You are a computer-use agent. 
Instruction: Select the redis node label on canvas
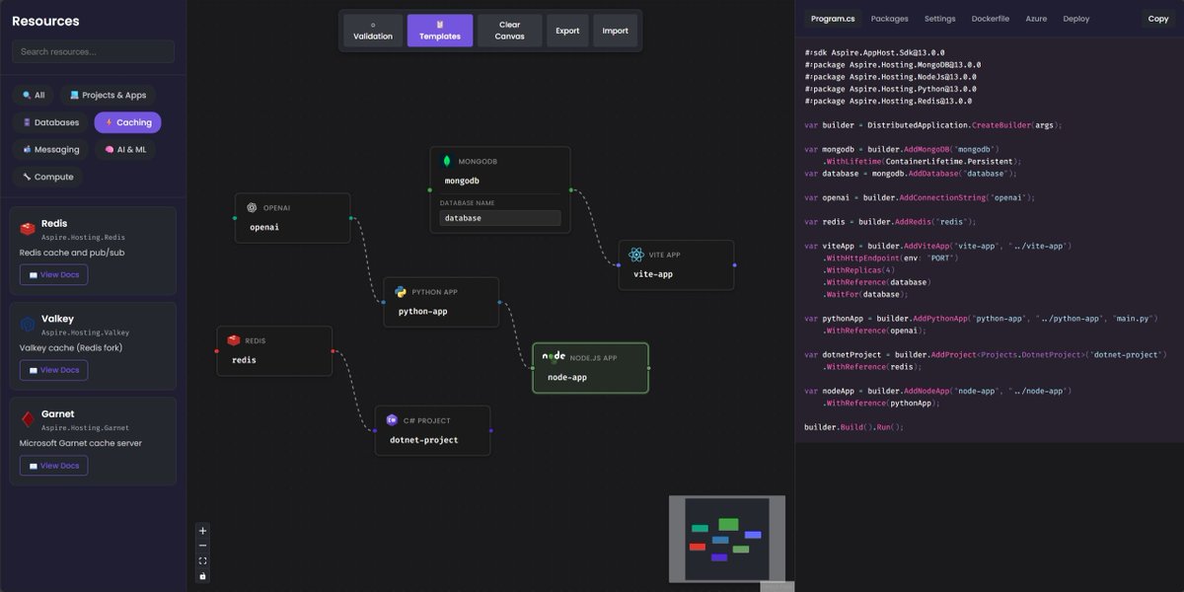click(x=245, y=360)
